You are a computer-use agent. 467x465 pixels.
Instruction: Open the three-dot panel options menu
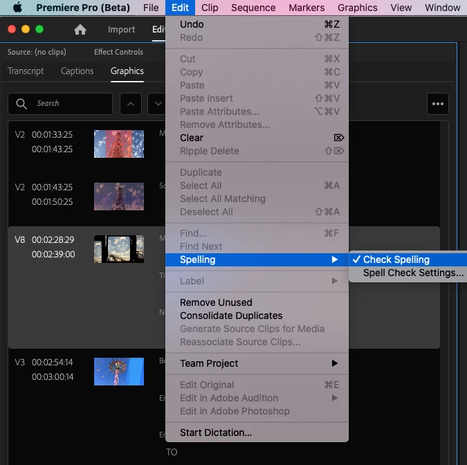(437, 104)
